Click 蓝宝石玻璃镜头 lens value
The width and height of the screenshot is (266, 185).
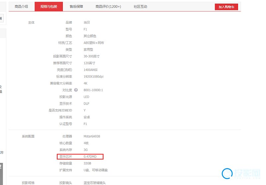pyautogui.click(x=94, y=183)
